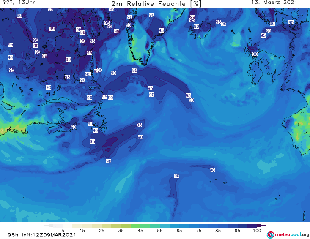Click the color scale tick label '45'
310x239 pixels.
[140, 231]
